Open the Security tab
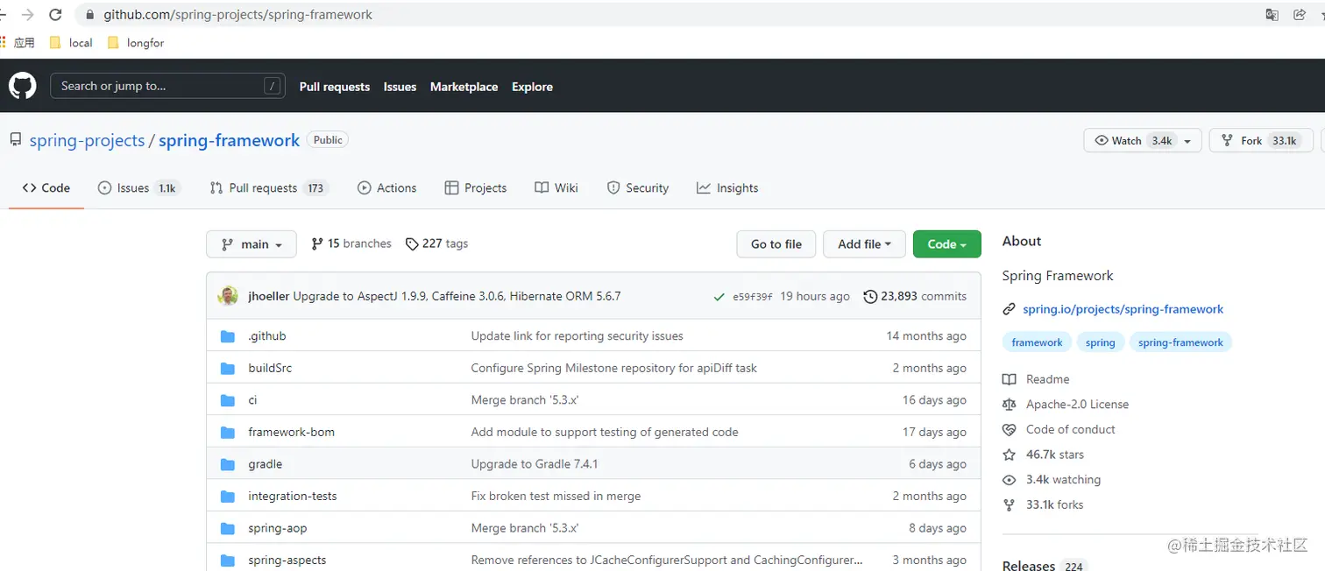 [637, 187]
